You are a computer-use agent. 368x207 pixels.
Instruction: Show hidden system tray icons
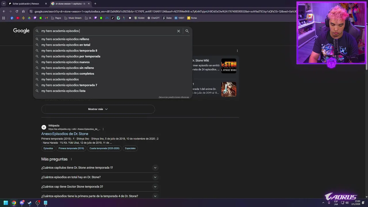coord(323,203)
